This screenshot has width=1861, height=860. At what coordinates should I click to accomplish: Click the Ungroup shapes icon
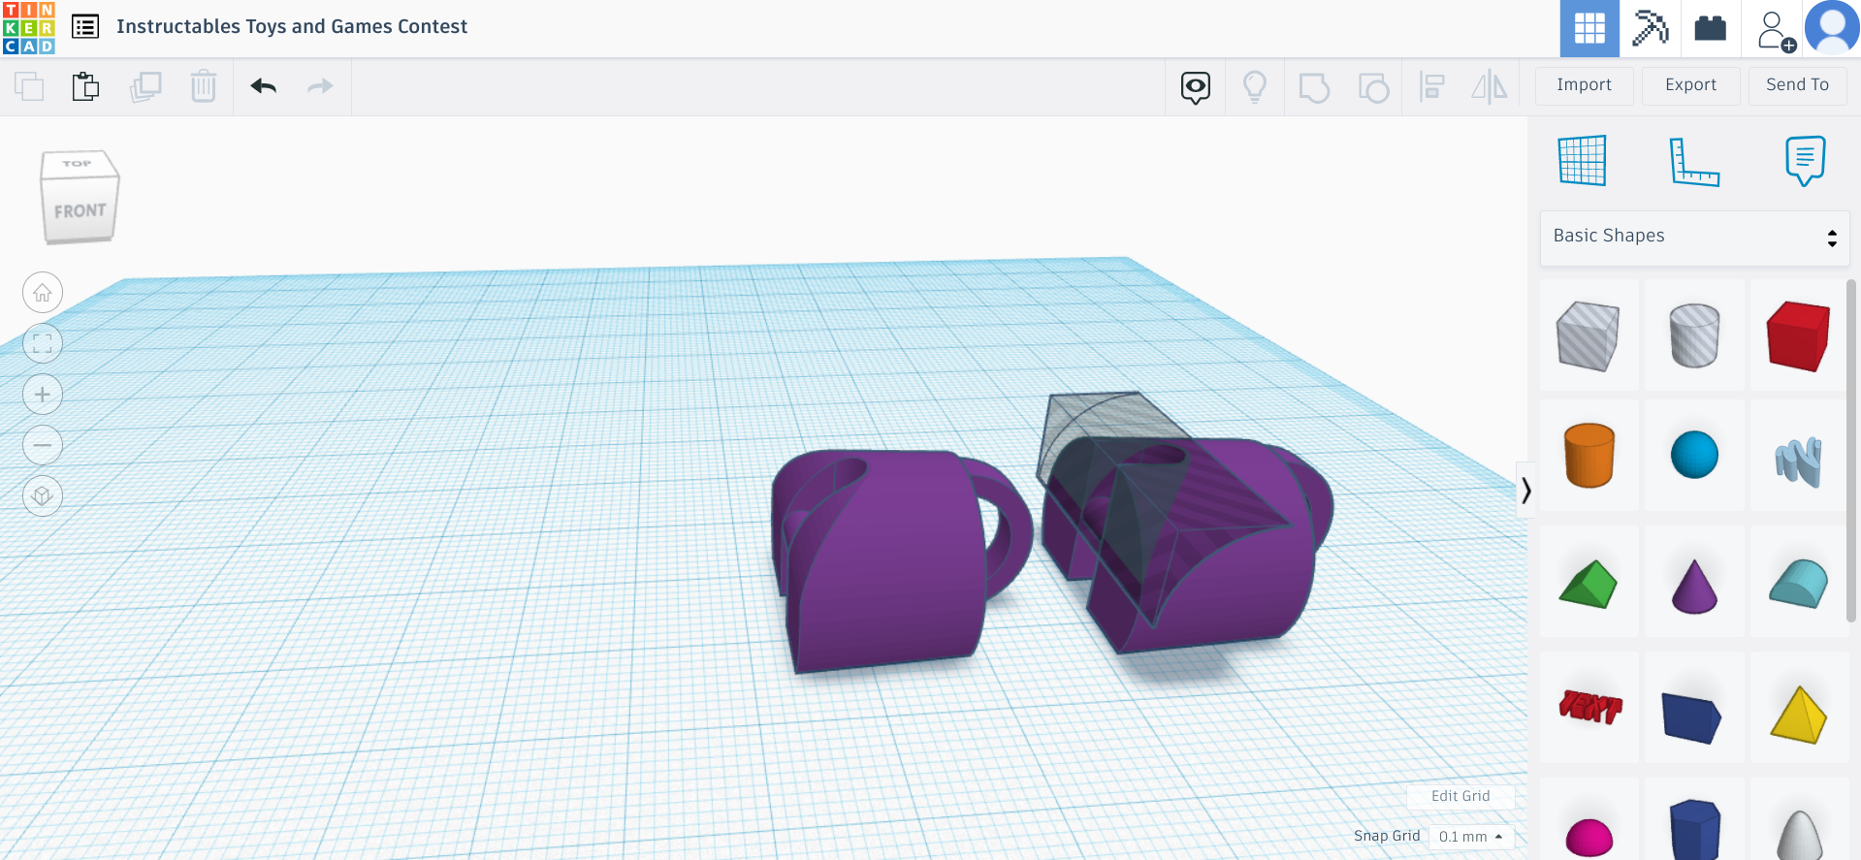(x=1373, y=88)
